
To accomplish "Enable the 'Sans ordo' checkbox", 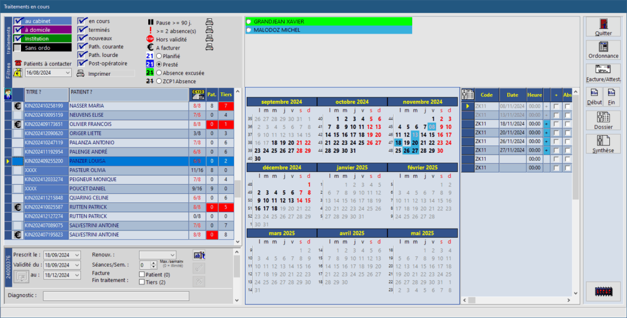I will pos(18,47).
